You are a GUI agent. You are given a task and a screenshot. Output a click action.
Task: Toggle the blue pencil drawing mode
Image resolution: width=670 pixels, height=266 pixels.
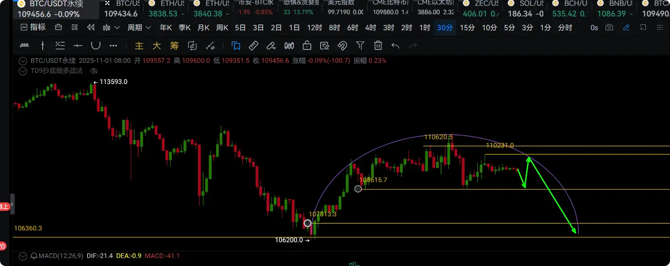(626, 28)
